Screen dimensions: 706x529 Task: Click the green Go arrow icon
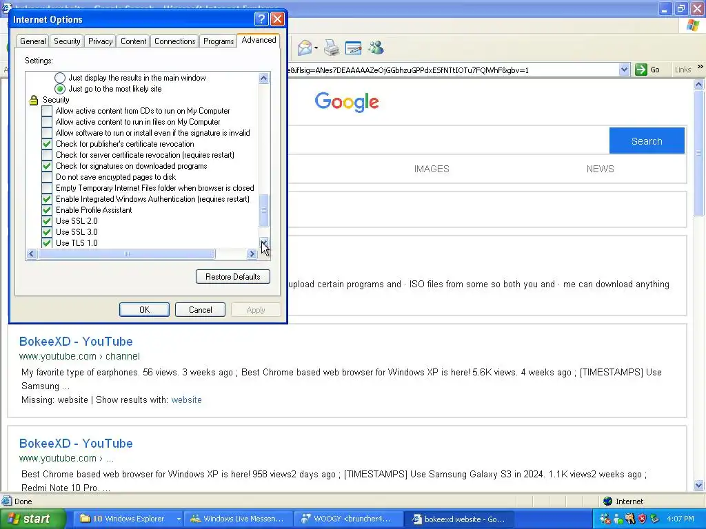pyautogui.click(x=641, y=70)
